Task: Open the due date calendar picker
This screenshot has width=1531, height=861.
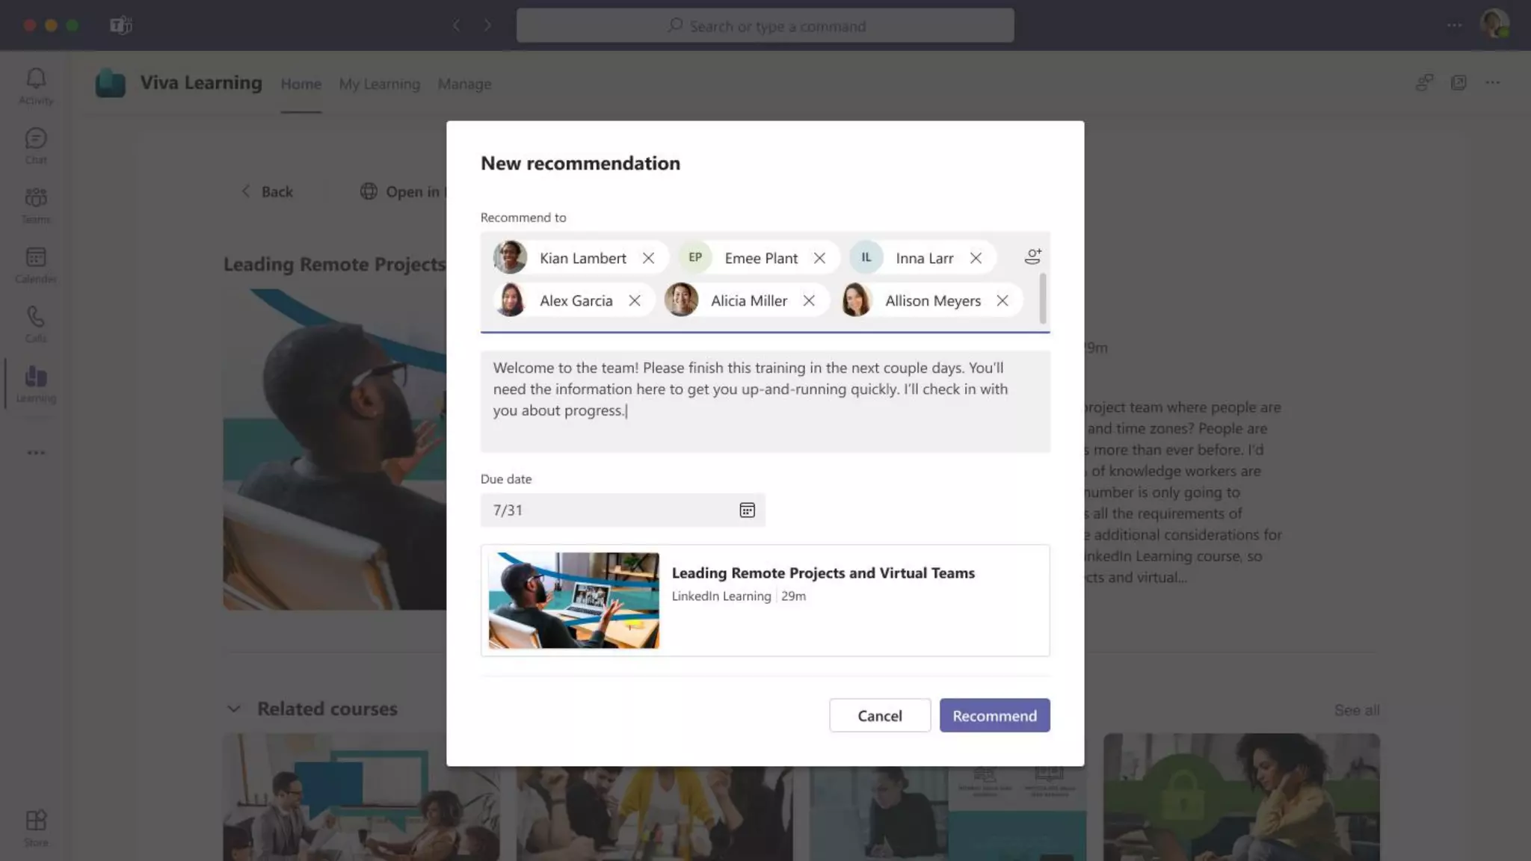Action: pyautogui.click(x=747, y=510)
